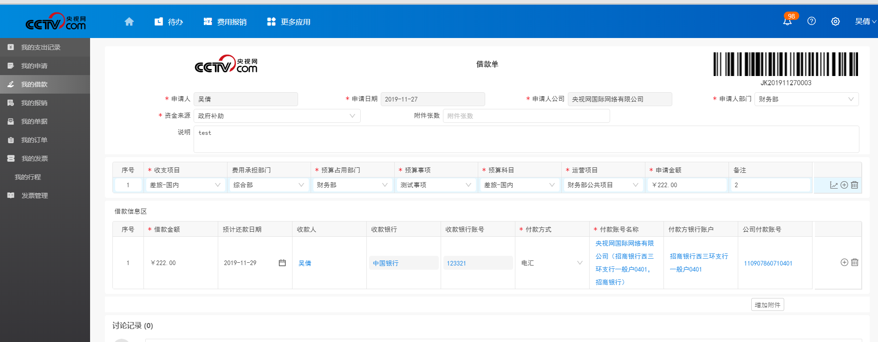Click the 说明 text area with test
This screenshot has width=878, height=342.
pos(526,139)
